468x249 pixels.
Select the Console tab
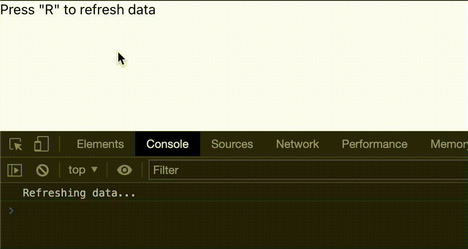point(167,144)
